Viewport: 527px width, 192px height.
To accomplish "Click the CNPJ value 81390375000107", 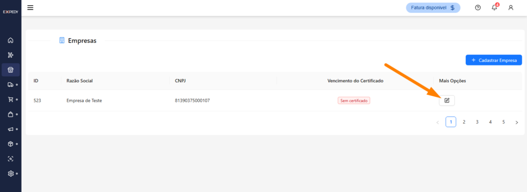I will (x=192, y=100).
